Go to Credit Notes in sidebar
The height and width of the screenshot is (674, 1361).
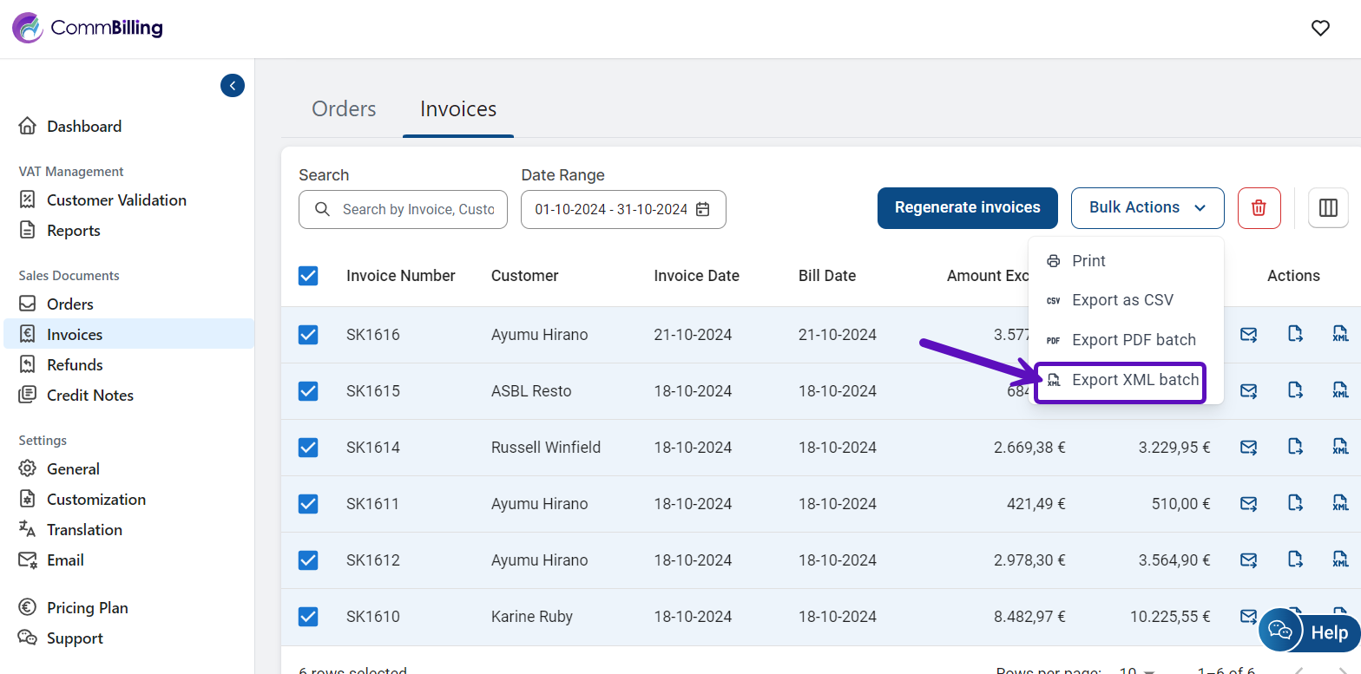click(x=90, y=396)
